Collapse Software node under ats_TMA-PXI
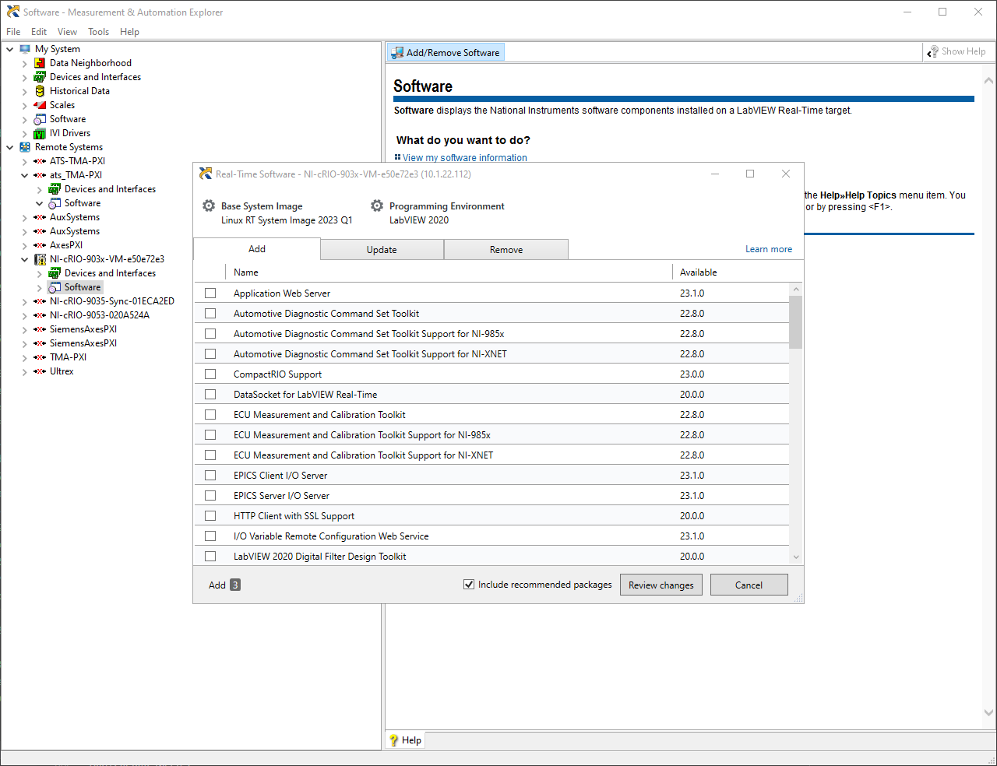The height and width of the screenshot is (766, 997). point(40,203)
